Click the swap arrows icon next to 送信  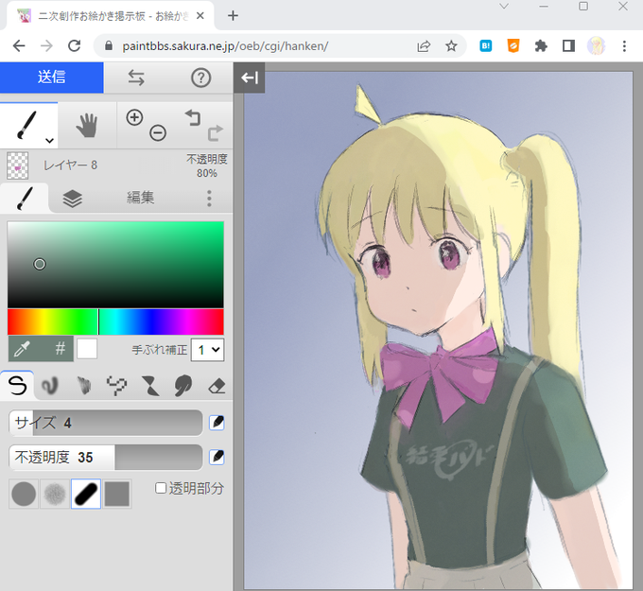click(136, 78)
